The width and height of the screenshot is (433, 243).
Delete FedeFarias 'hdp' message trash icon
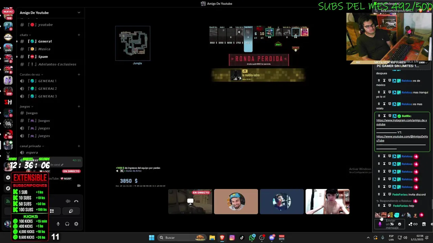379,206
